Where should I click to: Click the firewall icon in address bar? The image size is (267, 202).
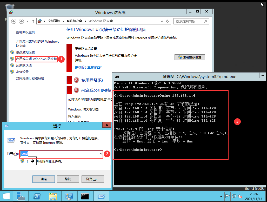[39, 21]
